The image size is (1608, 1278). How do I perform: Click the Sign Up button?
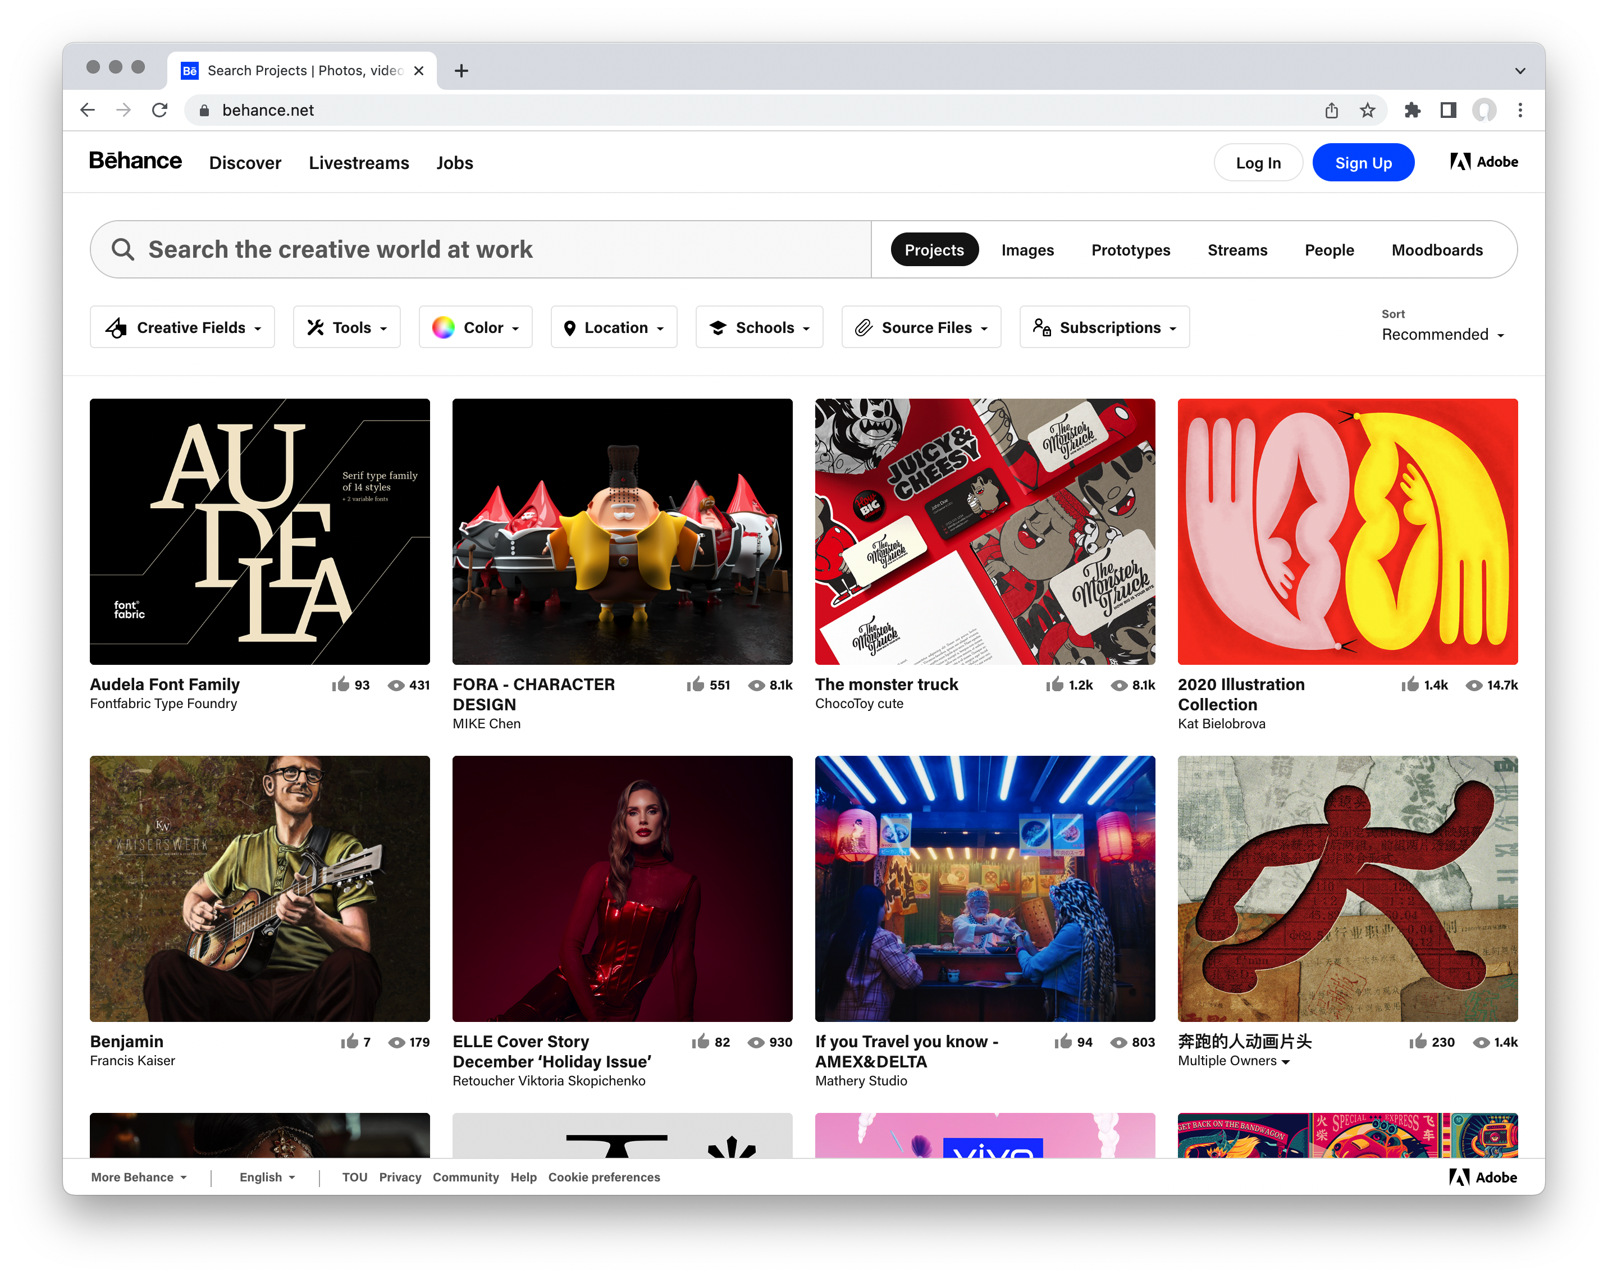(1363, 162)
